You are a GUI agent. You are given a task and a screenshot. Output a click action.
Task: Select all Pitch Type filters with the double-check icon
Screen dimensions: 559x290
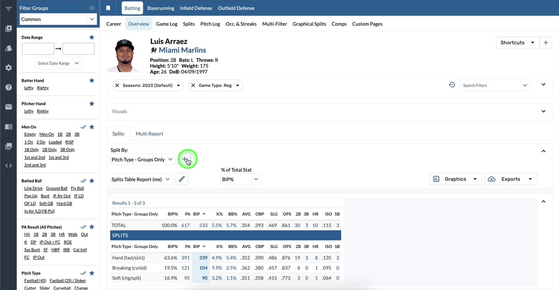point(83,273)
